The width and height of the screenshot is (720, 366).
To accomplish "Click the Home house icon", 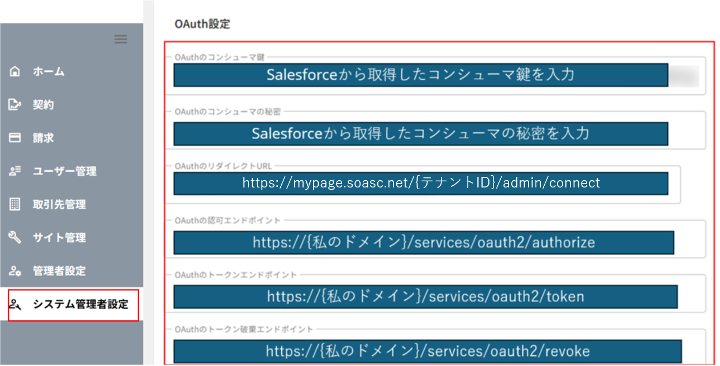I will click(x=15, y=71).
